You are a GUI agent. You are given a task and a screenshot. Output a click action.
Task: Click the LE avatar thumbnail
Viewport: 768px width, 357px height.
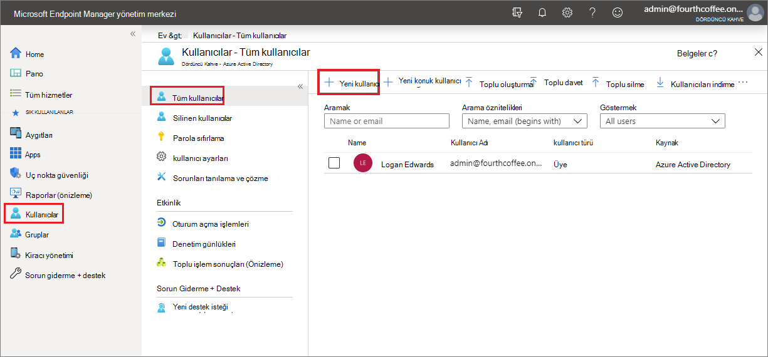(363, 163)
